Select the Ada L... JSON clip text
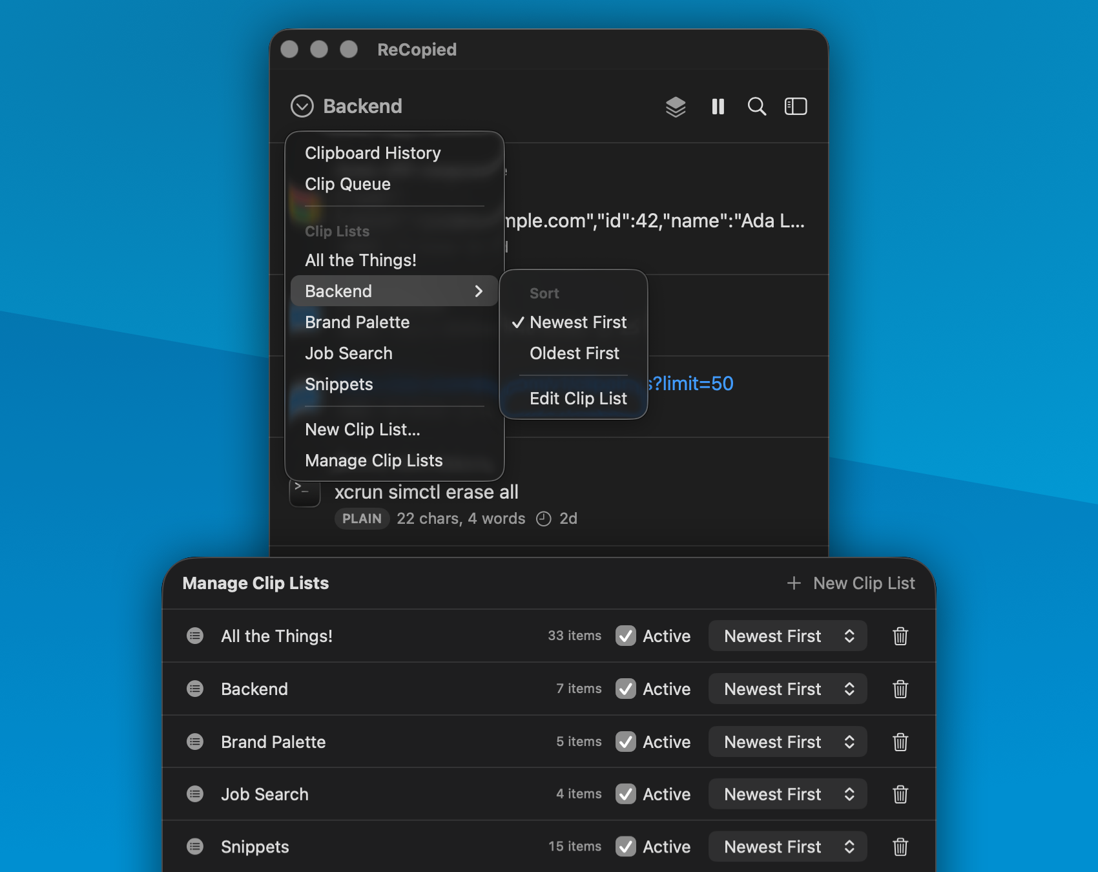1098x872 pixels. [x=655, y=221]
